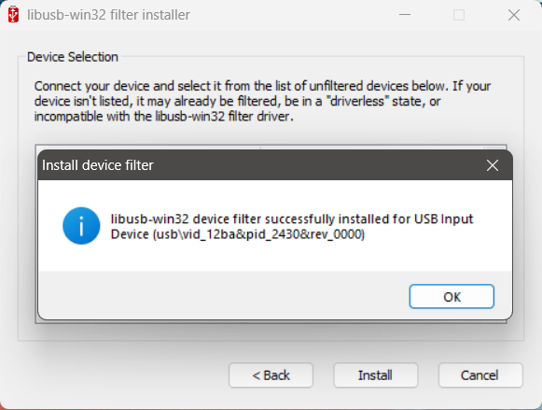Click the blue information icon in the dialog
Screen dimensions: 542x410
click(81, 226)
